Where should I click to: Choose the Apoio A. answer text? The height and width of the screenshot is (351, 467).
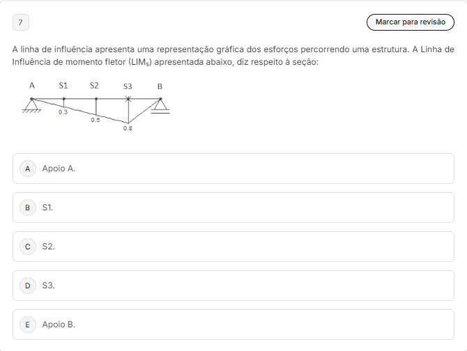[x=59, y=169]
